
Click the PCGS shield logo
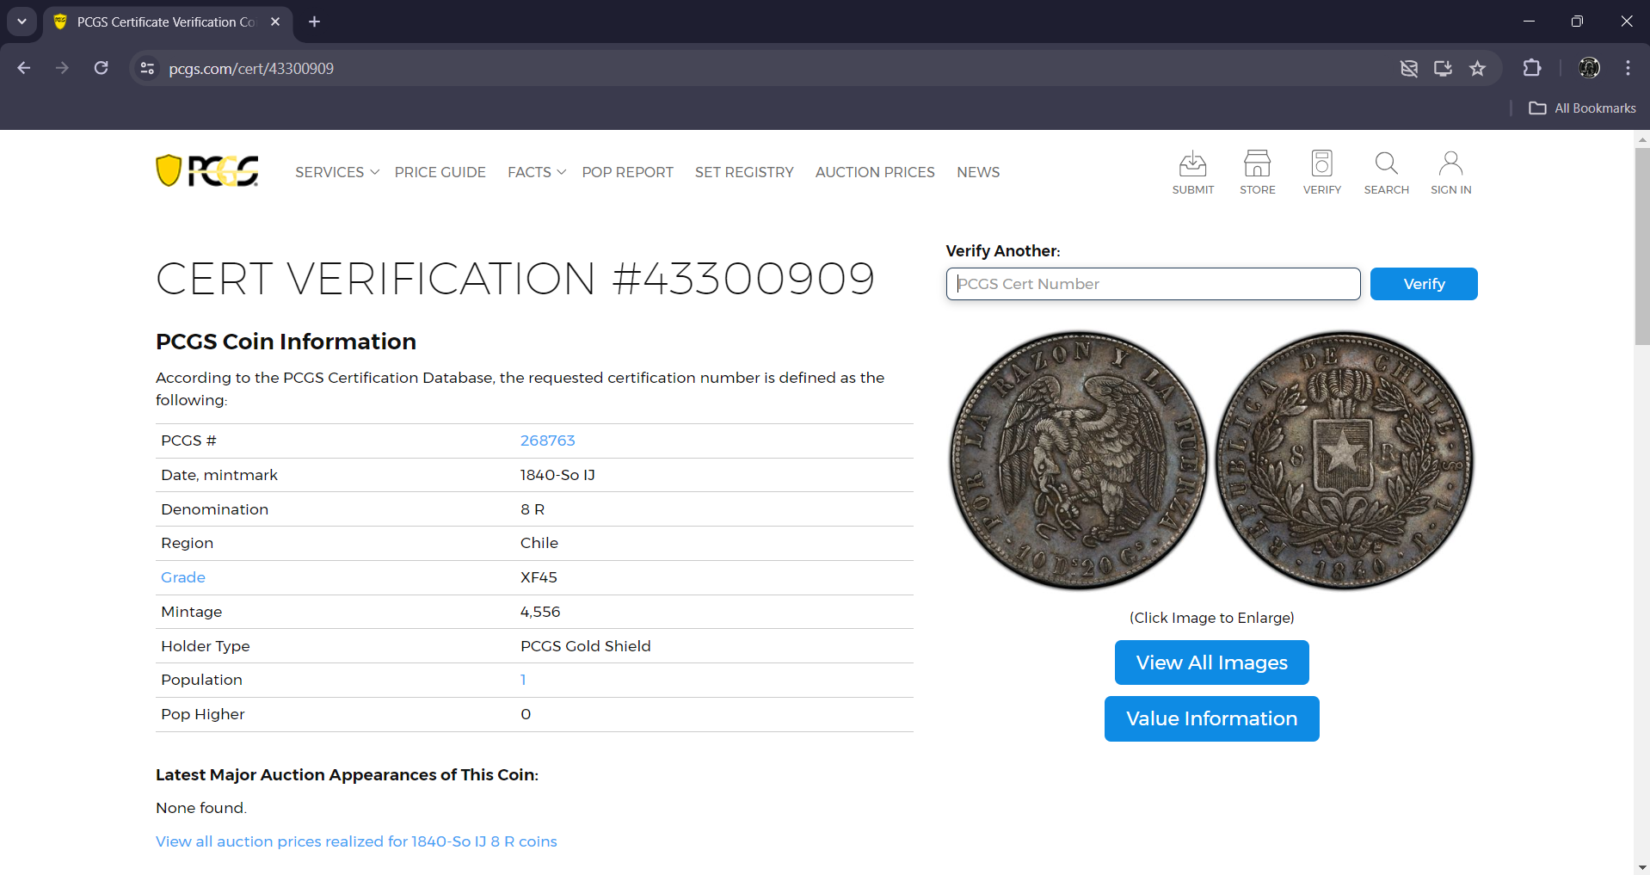tap(207, 171)
